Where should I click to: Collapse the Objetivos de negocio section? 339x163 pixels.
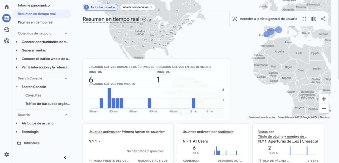[66, 33]
